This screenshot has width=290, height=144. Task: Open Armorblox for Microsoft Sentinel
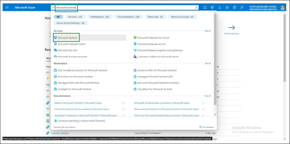click(x=75, y=77)
